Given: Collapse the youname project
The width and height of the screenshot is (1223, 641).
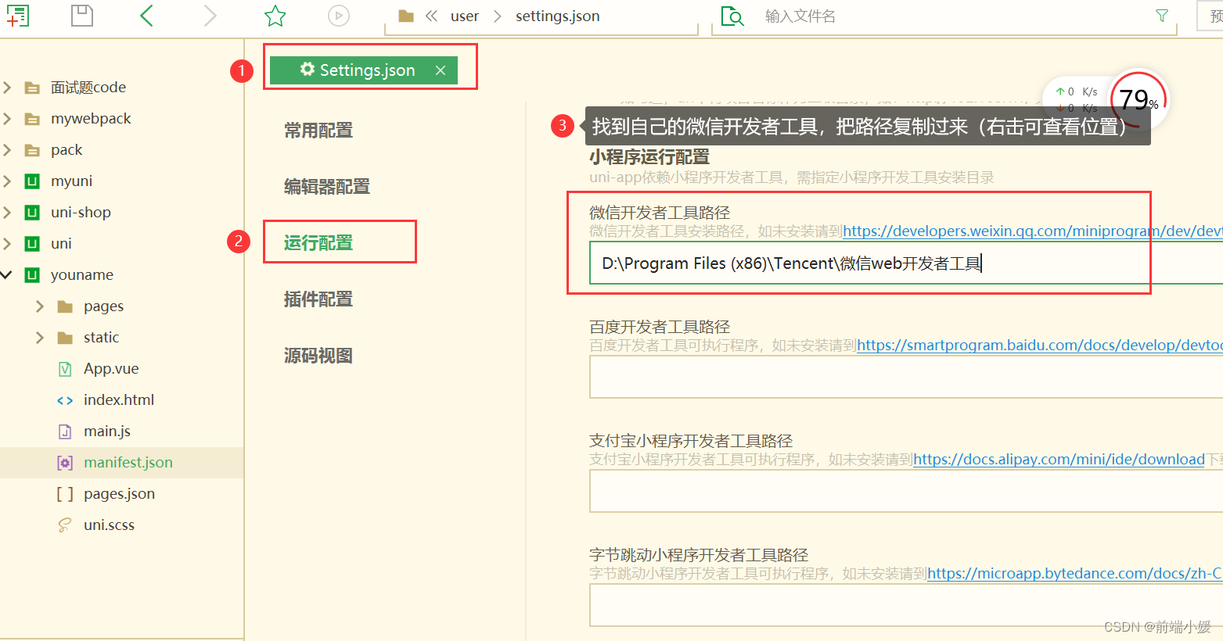Looking at the screenshot, I should coord(7,275).
